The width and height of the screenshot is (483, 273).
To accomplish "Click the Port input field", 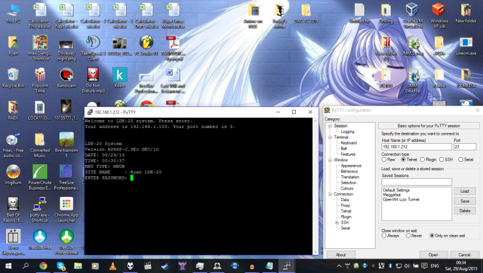I will pyautogui.click(x=464, y=147).
